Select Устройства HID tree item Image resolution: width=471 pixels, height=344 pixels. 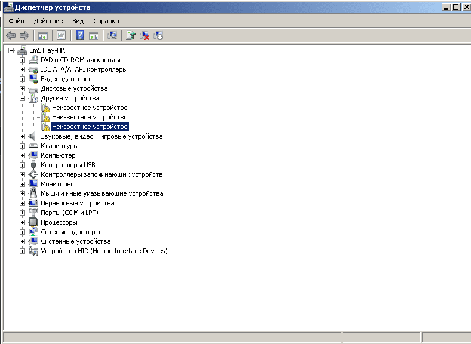(104, 251)
